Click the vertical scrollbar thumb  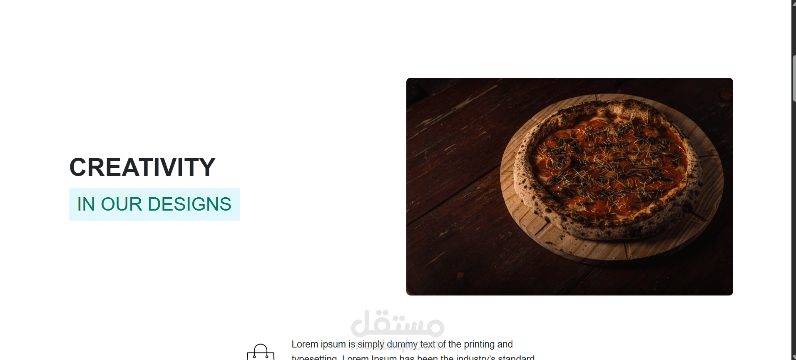tap(794, 78)
